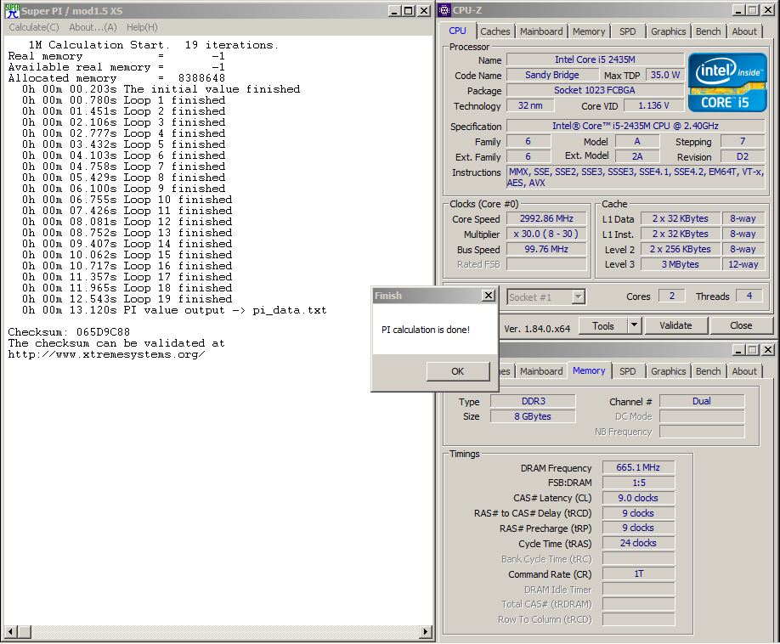Click the Name field 'Intel Core i5 2435M'

tap(595, 59)
